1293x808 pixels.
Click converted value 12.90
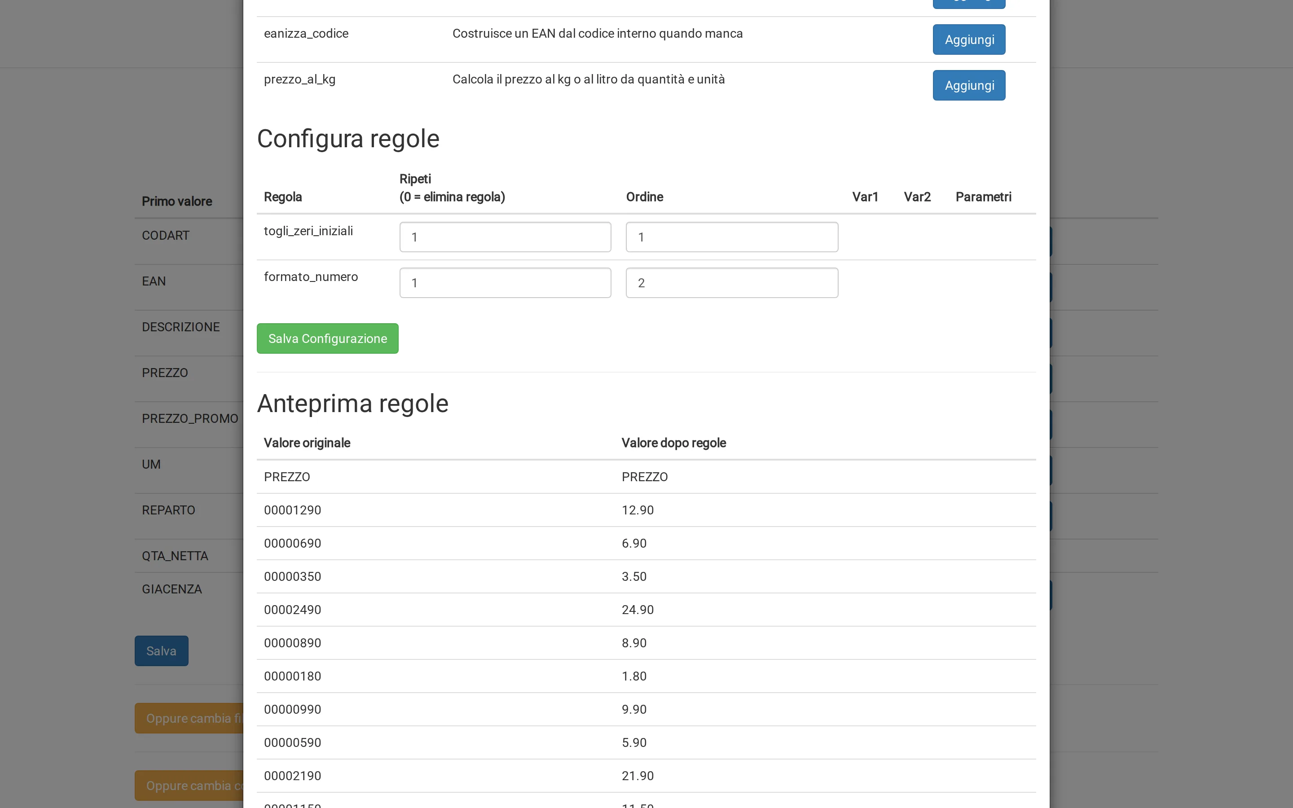pos(638,510)
